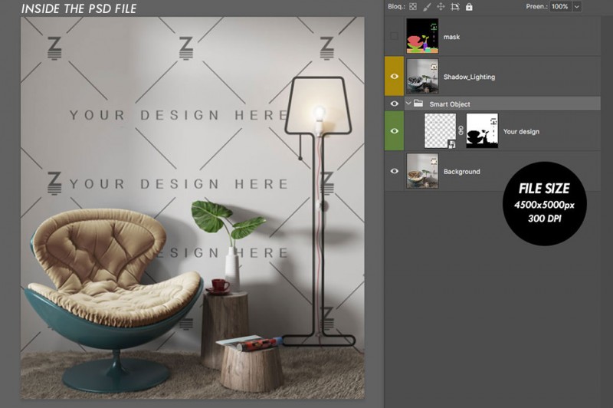This screenshot has height=408, width=613.
Task: Click the Shadow_Lighting layer name
Action: (x=469, y=77)
